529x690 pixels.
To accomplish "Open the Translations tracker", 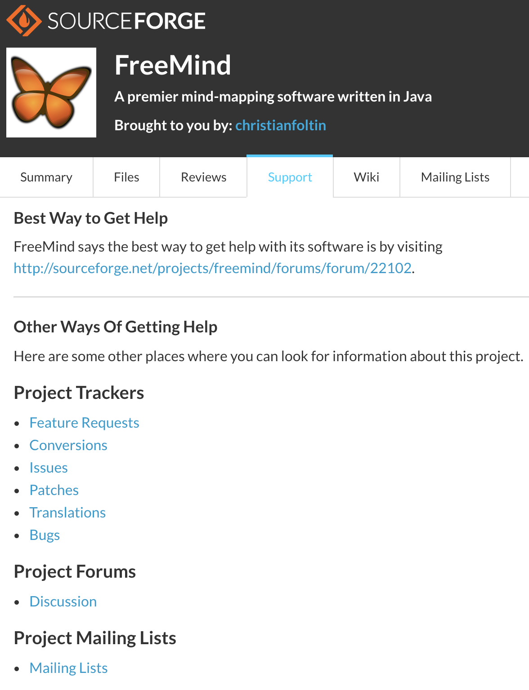I will coord(67,513).
